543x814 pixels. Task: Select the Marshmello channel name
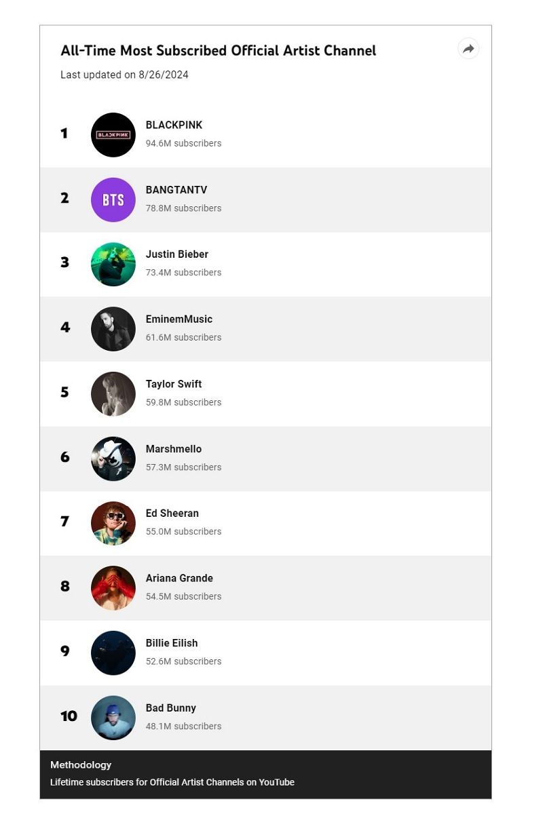[x=174, y=449]
